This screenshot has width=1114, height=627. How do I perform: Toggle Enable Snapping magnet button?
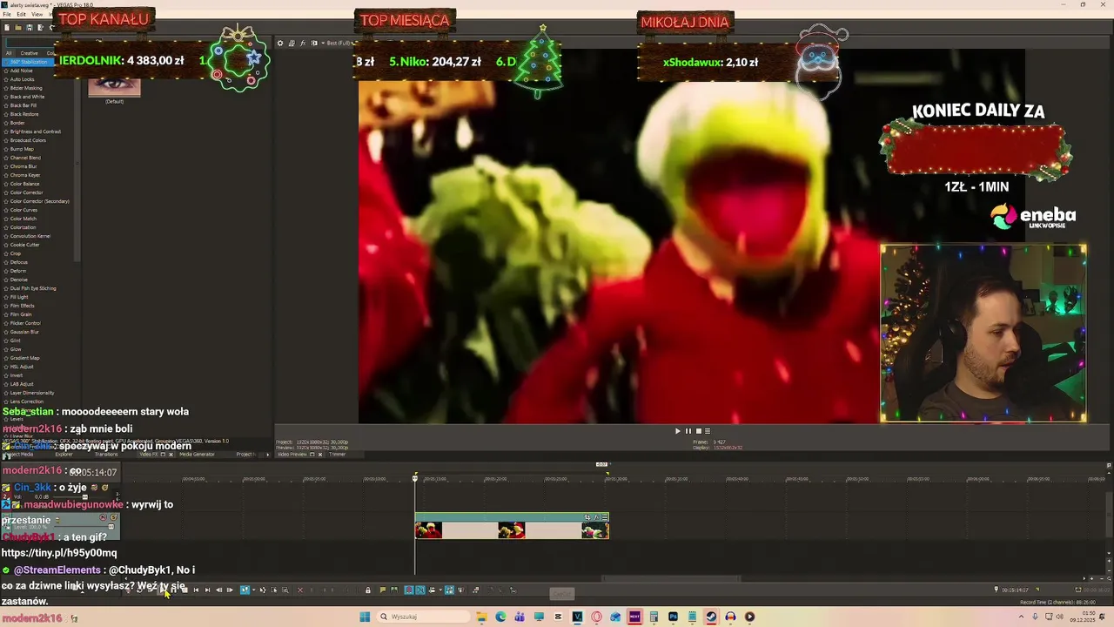pos(409,590)
